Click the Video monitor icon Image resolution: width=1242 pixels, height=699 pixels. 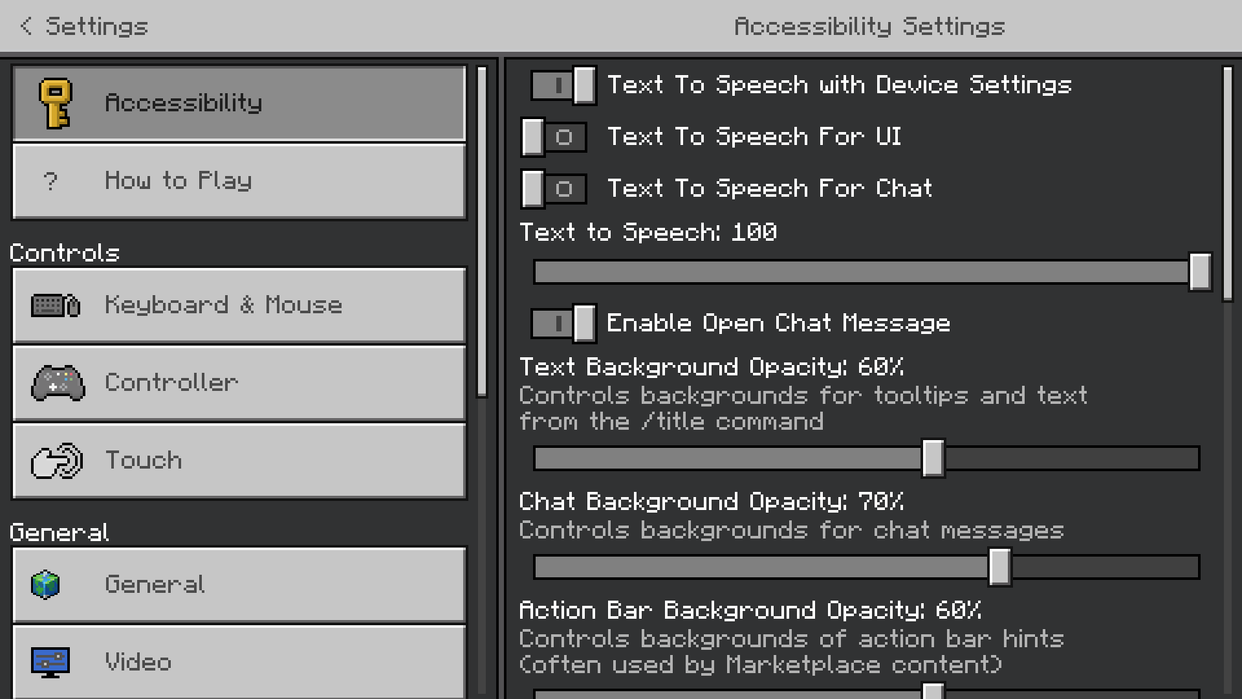click(x=50, y=663)
